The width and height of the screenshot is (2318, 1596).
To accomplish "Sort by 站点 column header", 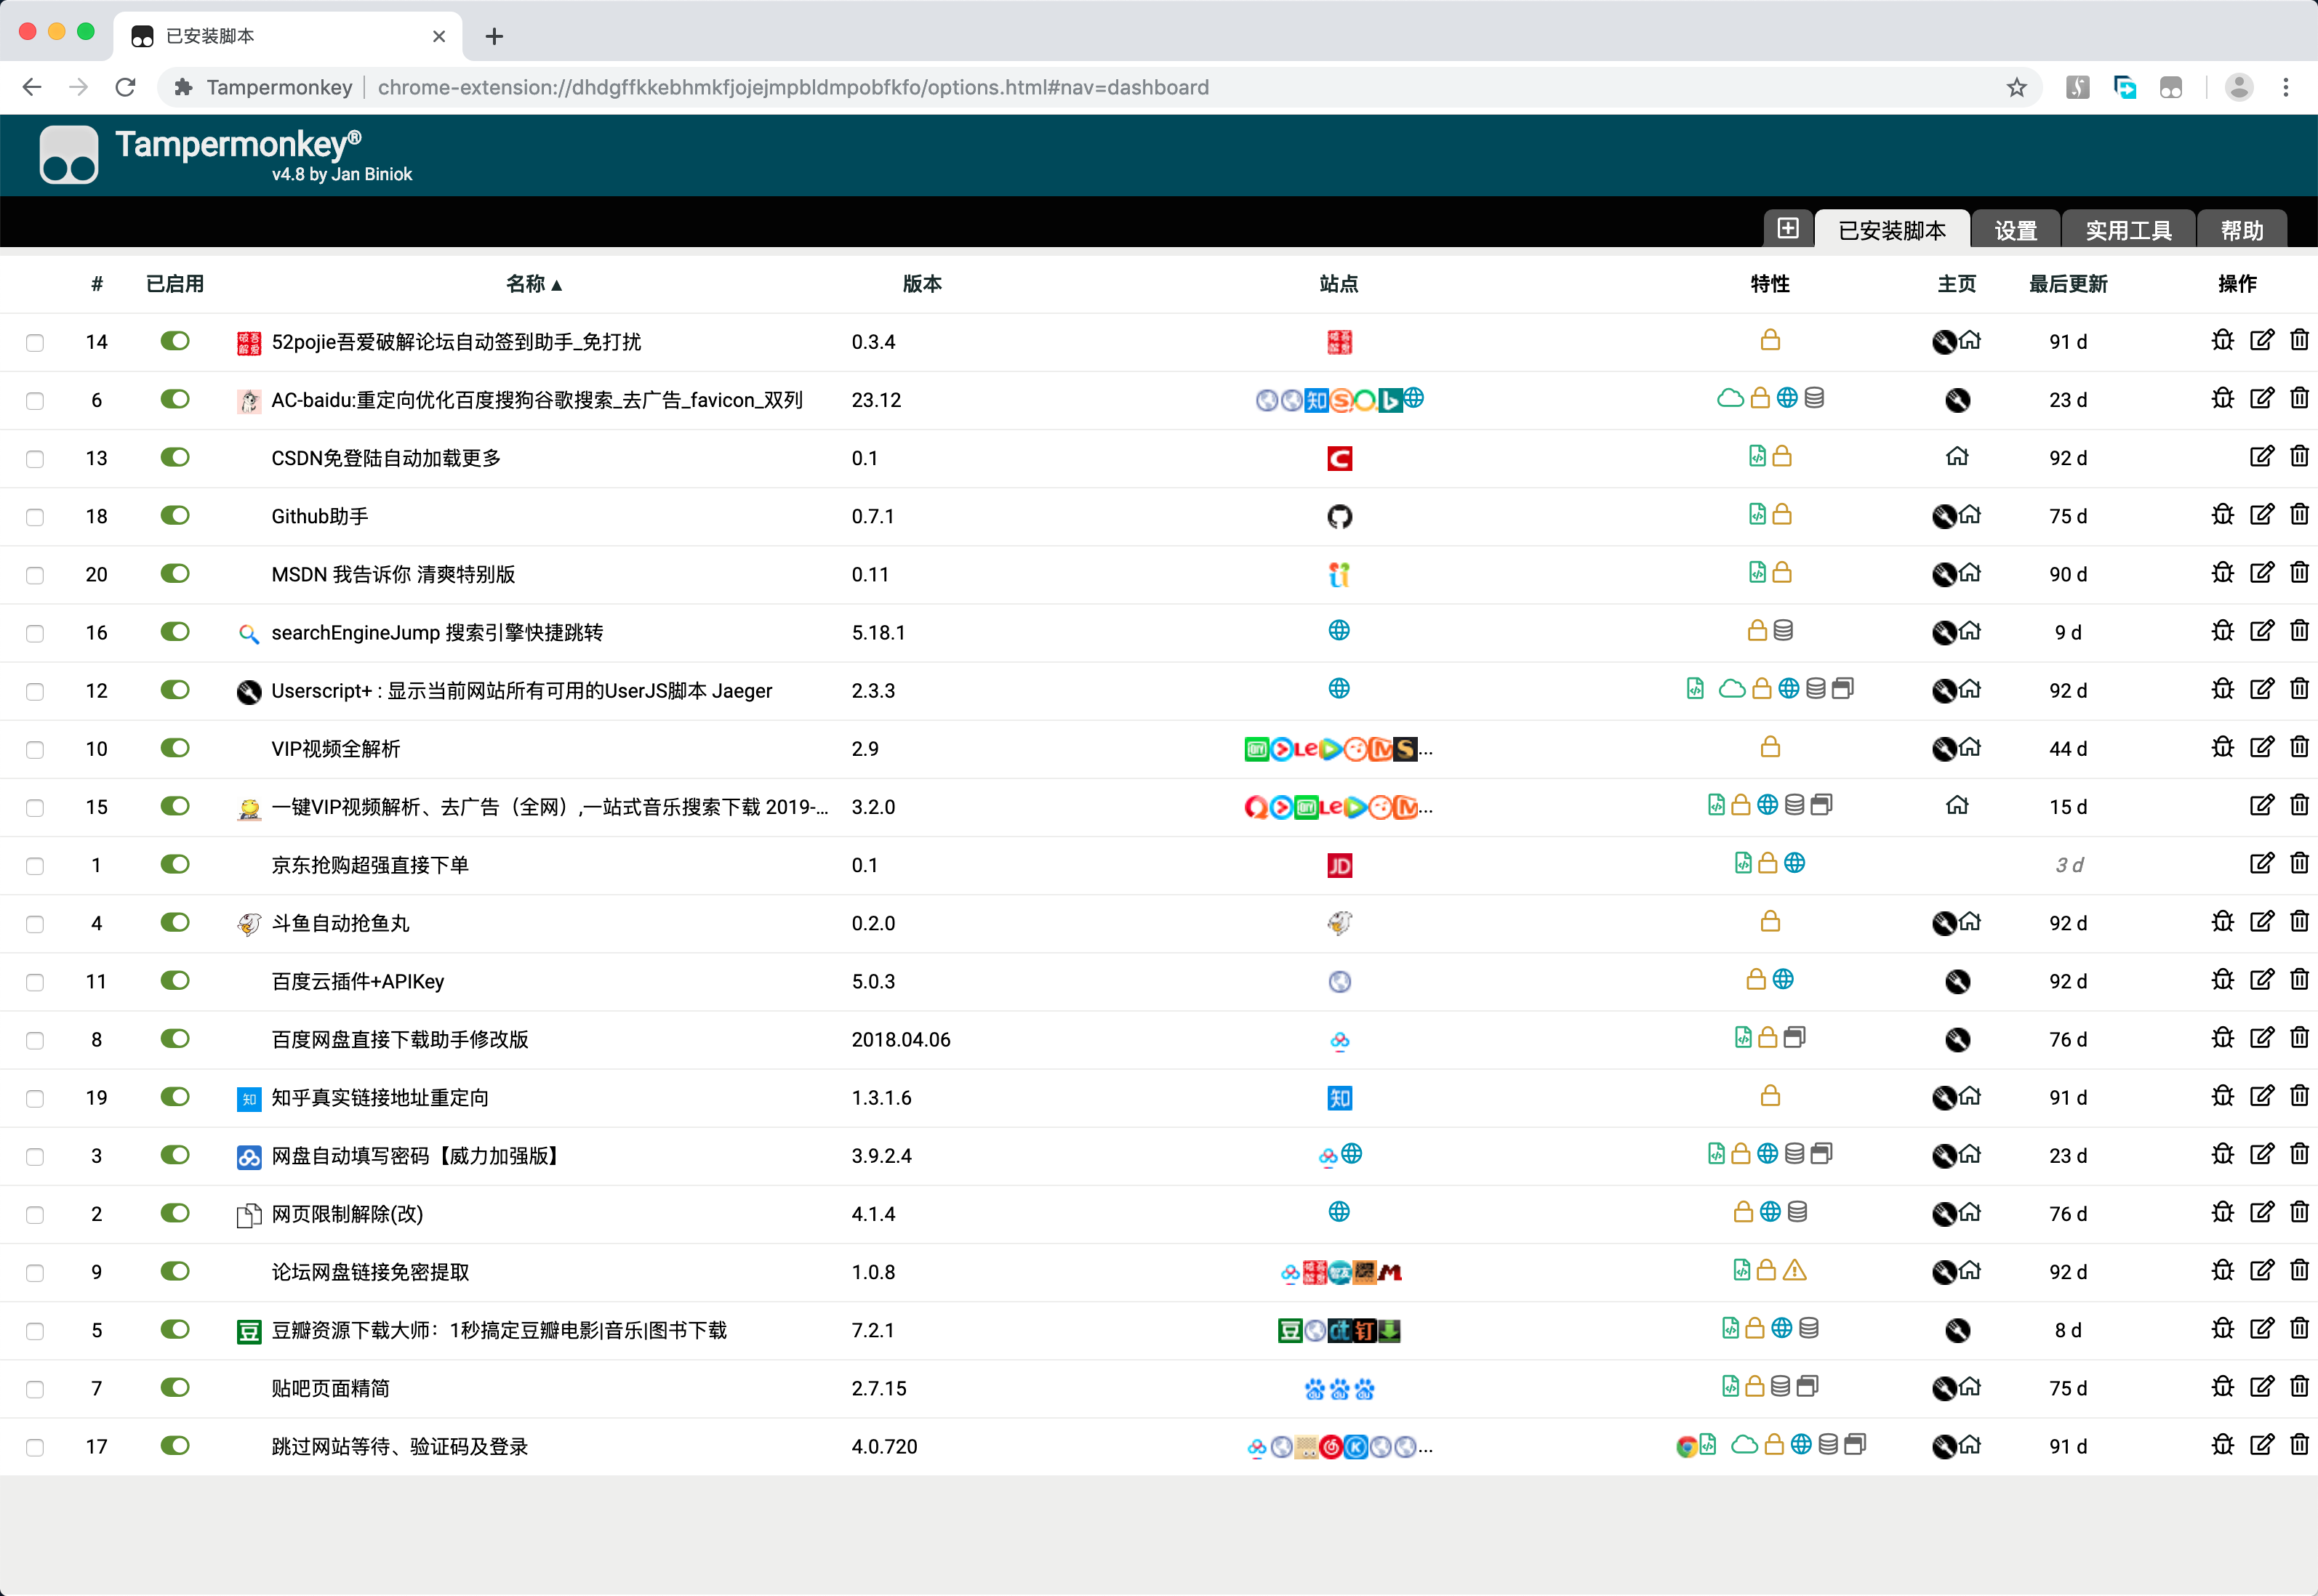I will point(1339,284).
